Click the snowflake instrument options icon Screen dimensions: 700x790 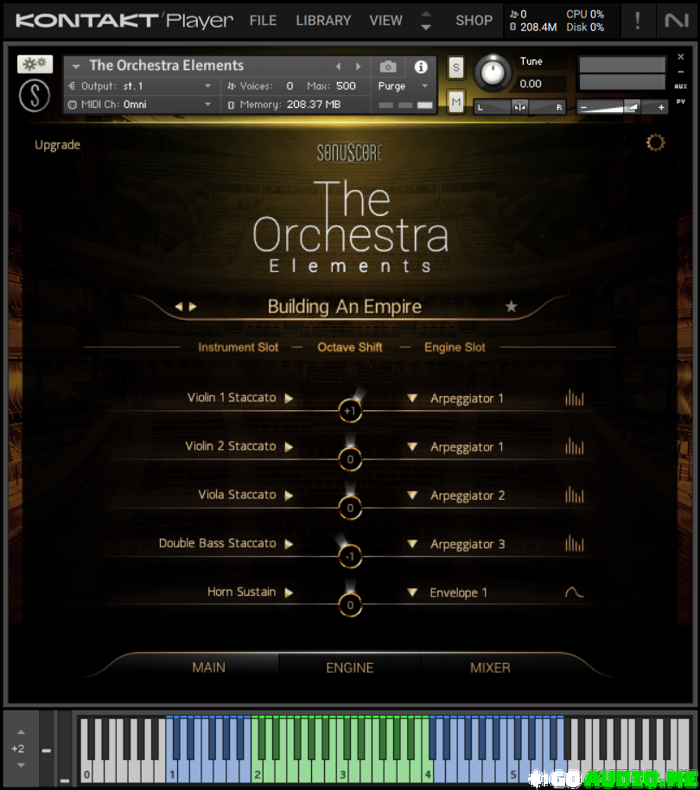point(35,64)
